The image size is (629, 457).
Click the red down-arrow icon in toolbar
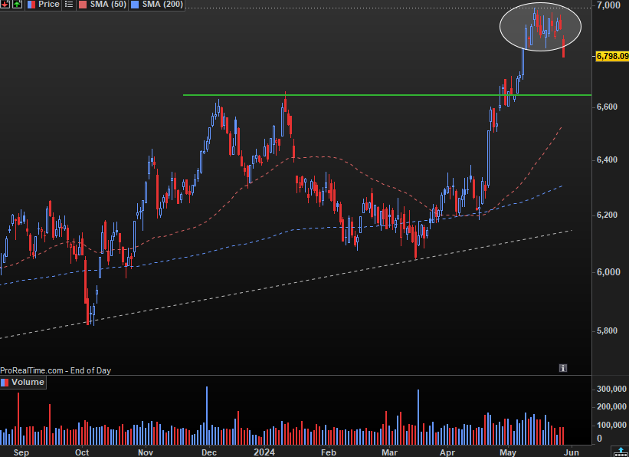point(5,5)
